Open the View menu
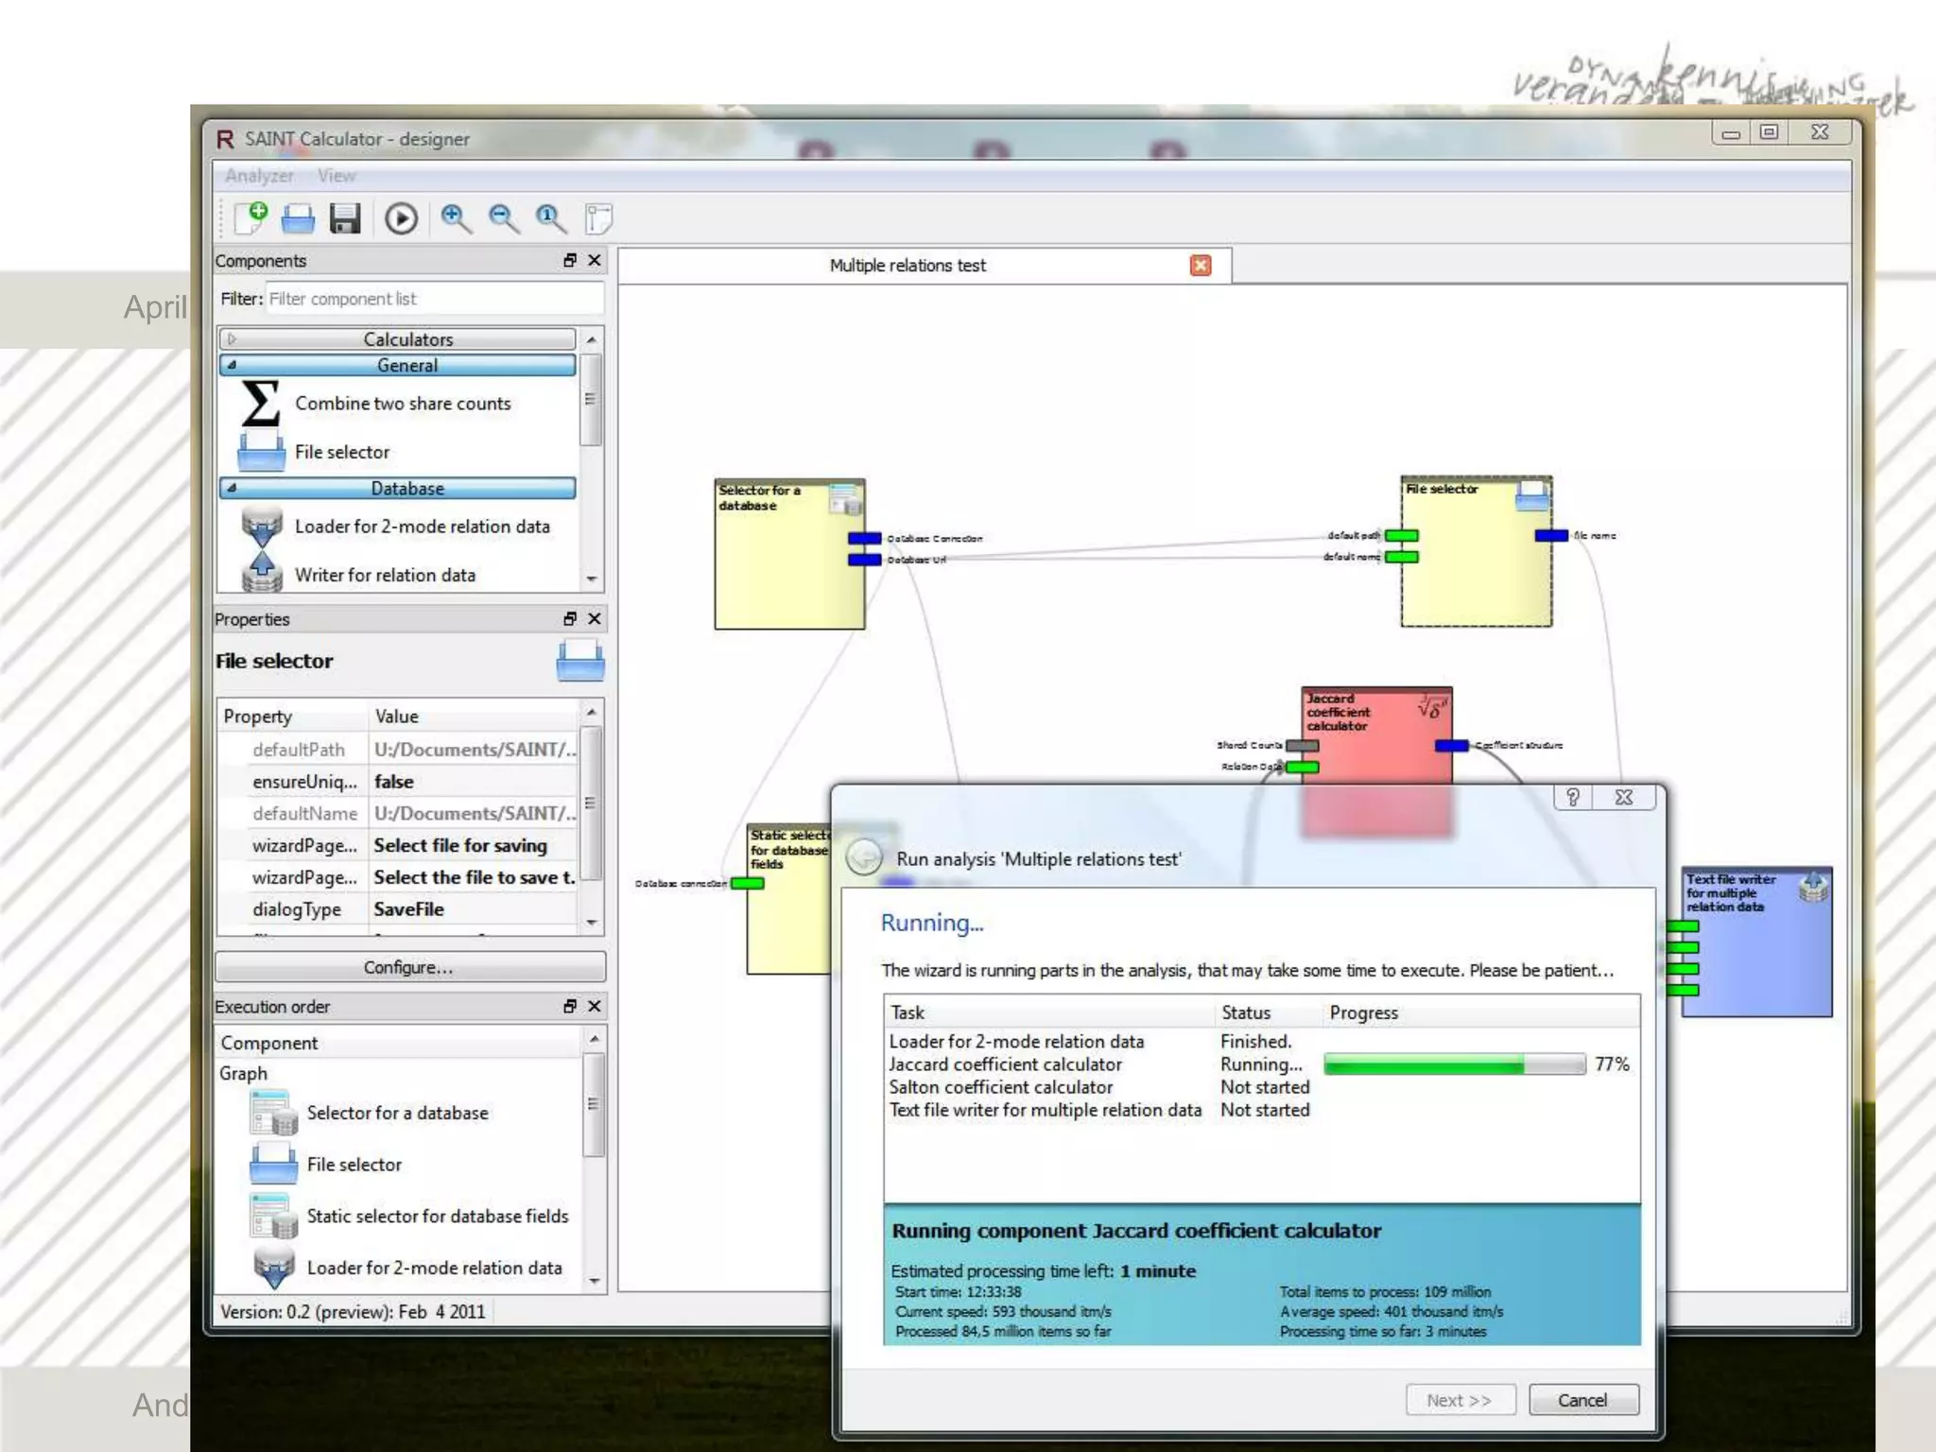The height and width of the screenshot is (1452, 1936). (337, 176)
